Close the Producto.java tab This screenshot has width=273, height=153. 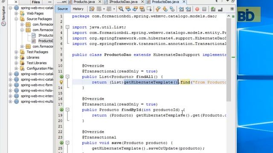(x=100, y=2)
